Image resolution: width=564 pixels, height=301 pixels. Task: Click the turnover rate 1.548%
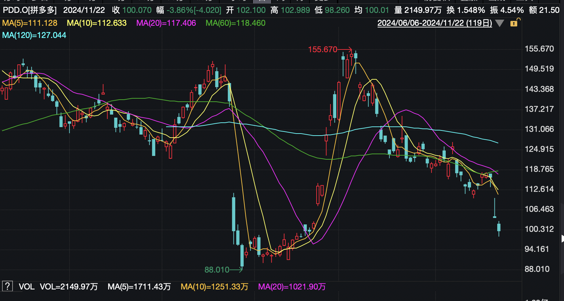pyautogui.click(x=471, y=10)
